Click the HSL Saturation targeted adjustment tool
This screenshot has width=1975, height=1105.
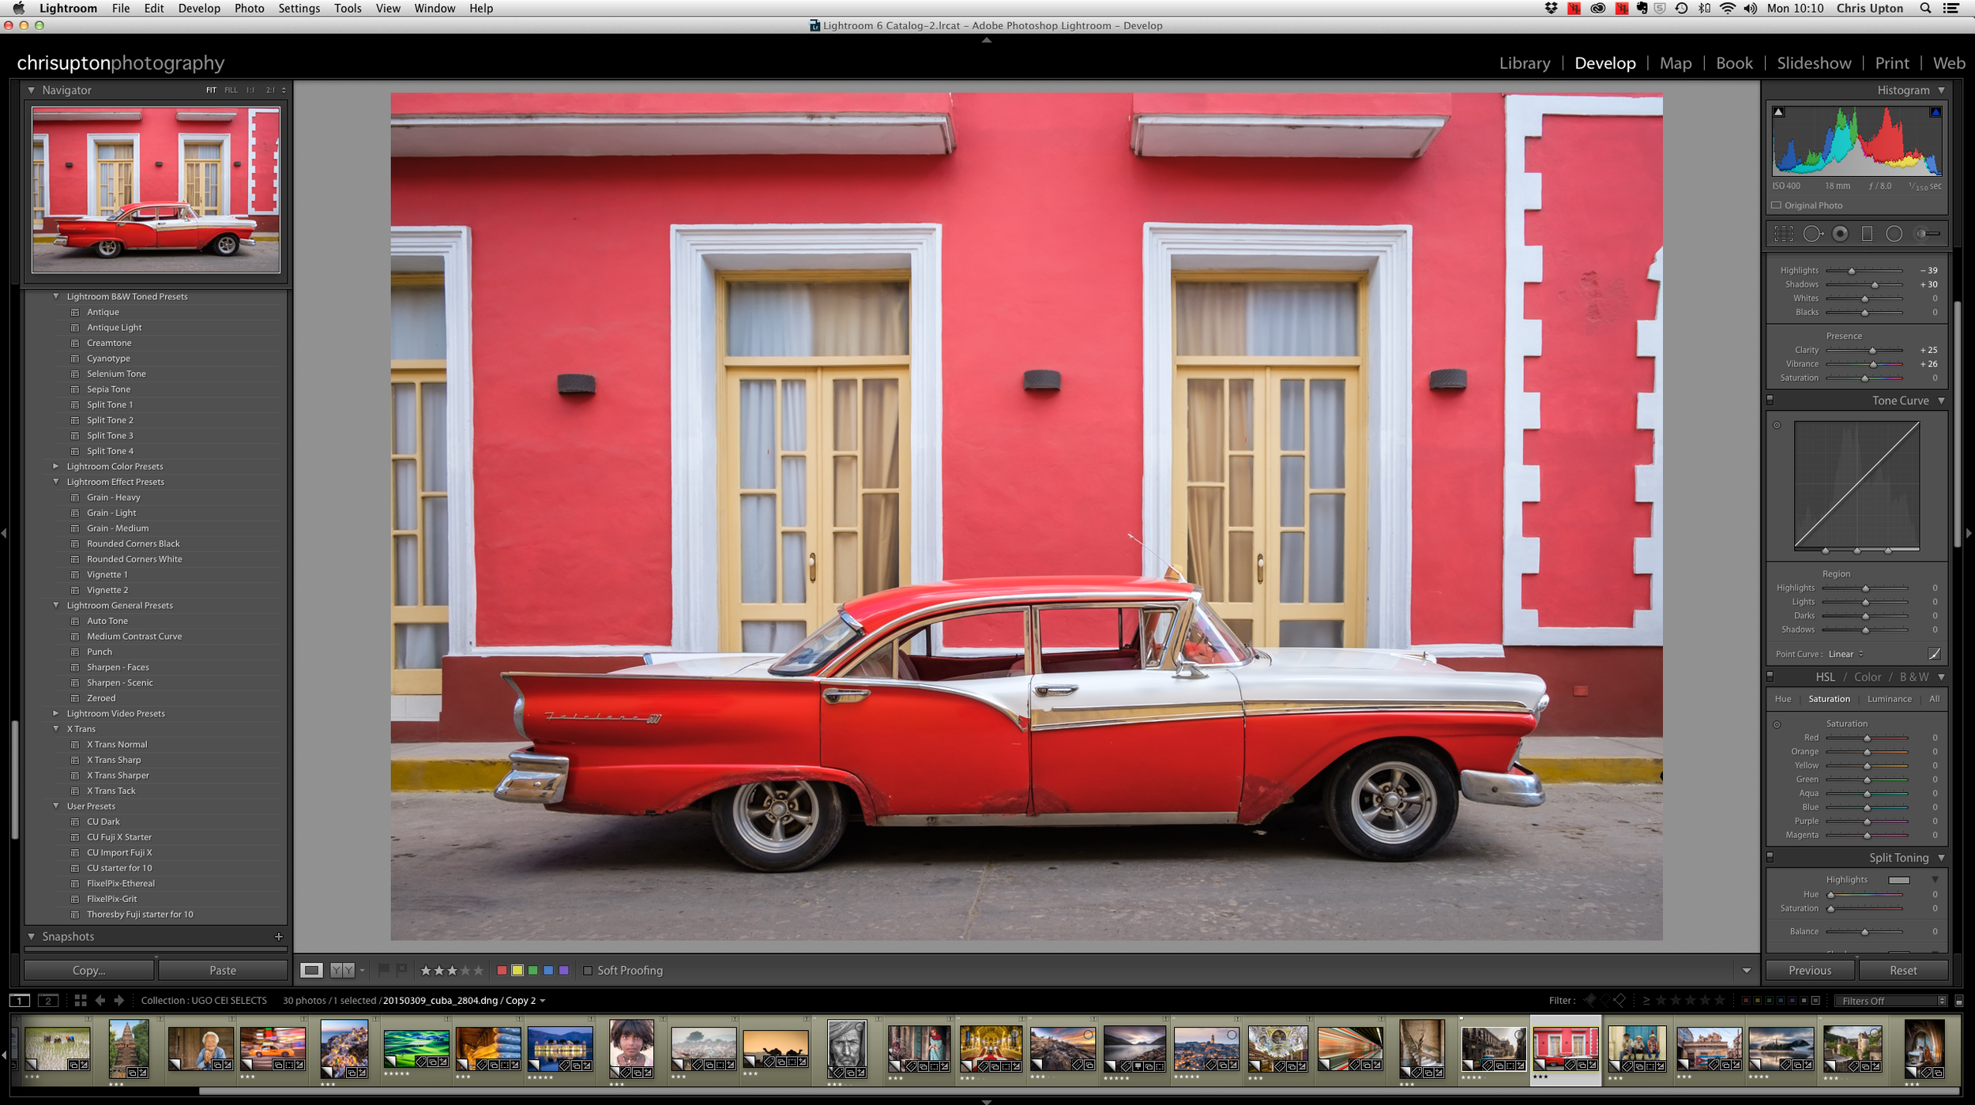coord(1777,724)
